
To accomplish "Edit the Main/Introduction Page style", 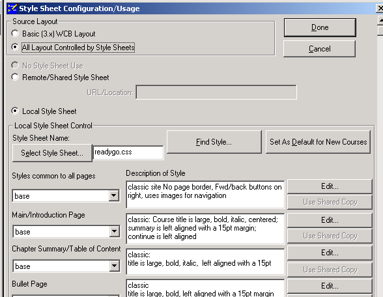I will (330, 220).
